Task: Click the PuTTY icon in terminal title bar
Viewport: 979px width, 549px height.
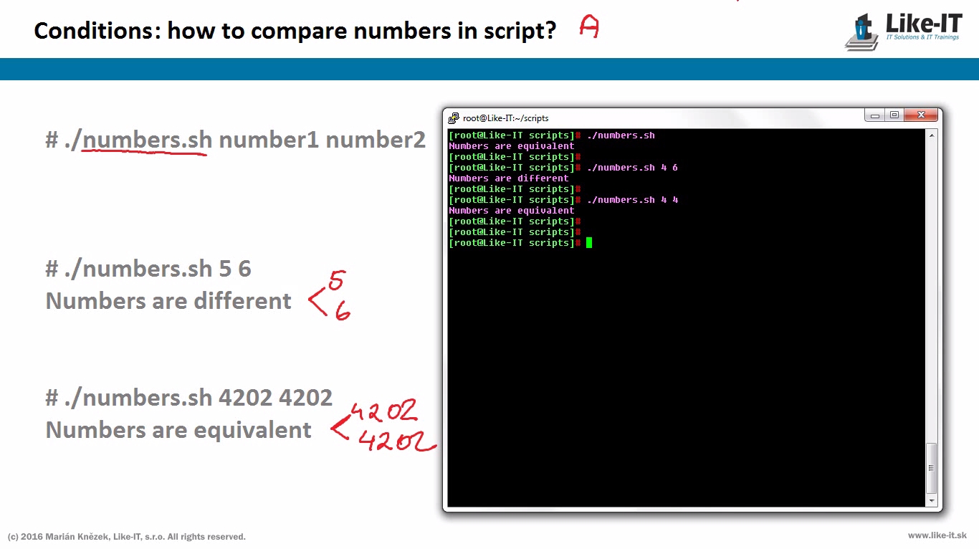Action: (454, 118)
